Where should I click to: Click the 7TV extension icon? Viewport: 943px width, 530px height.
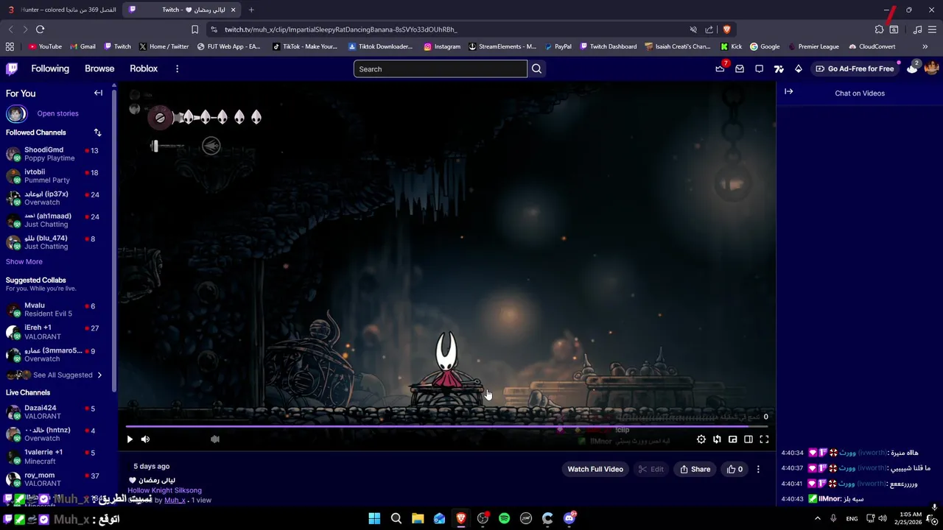pos(779,68)
